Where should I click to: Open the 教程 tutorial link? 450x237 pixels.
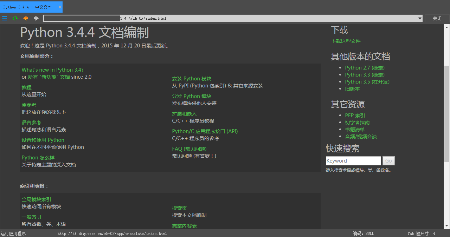tap(26, 87)
